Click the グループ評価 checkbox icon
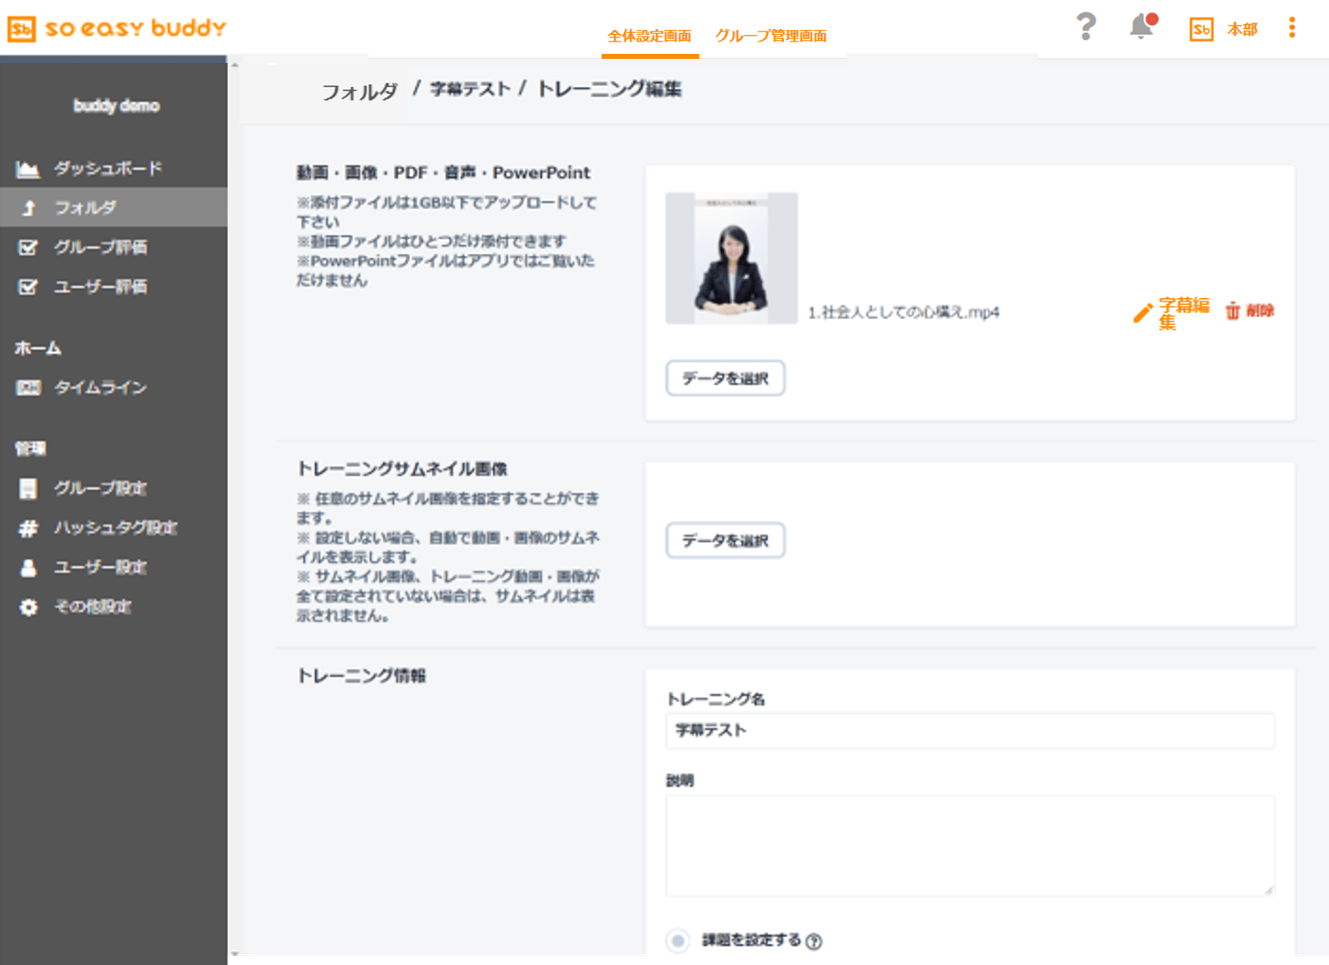The height and width of the screenshot is (965, 1329). click(x=27, y=247)
